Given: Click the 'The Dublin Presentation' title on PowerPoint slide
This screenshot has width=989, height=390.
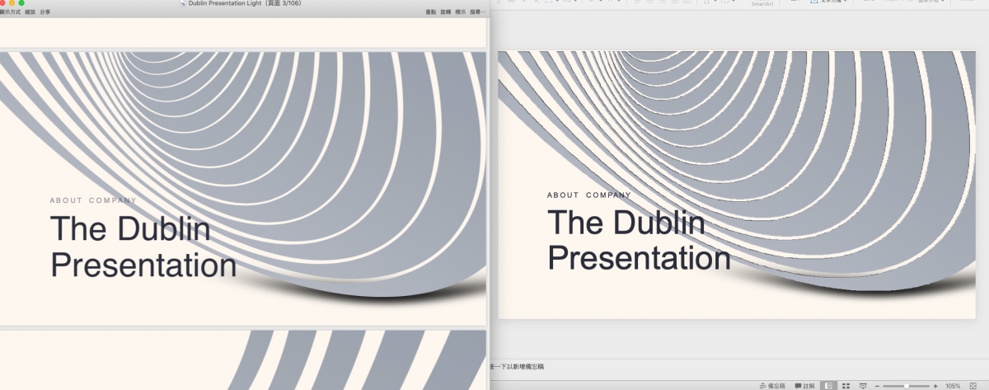Looking at the screenshot, I should click(x=639, y=240).
